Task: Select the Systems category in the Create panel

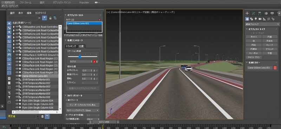Action: (273, 19)
